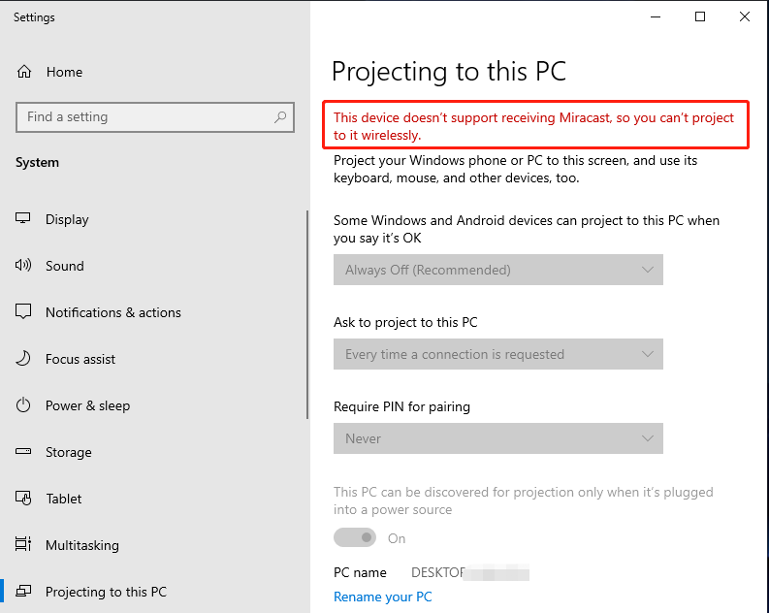Click the Rename your PC link

click(382, 597)
